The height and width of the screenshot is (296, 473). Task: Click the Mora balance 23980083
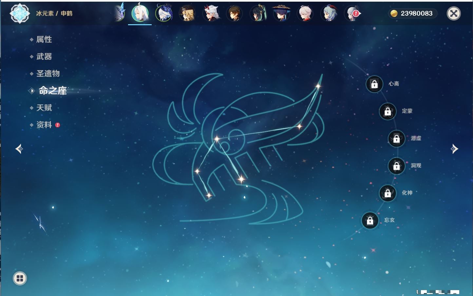(417, 13)
